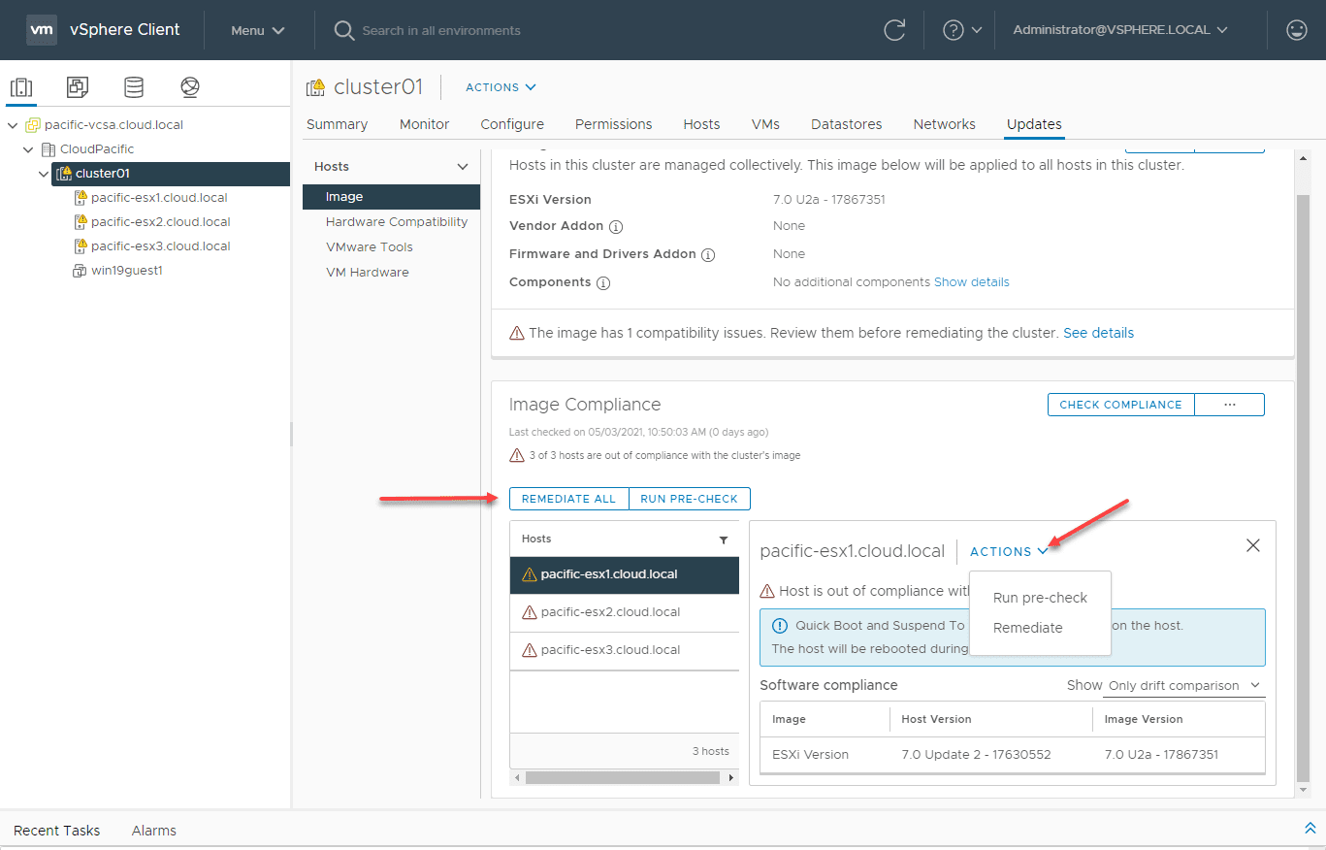Switch to VMs and Templates inventory view

78,87
